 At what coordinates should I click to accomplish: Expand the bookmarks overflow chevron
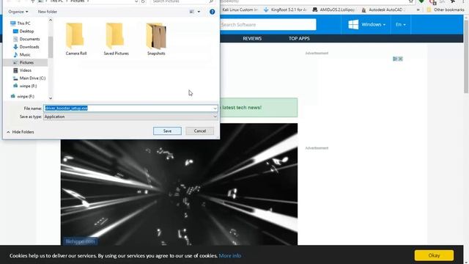418,10
